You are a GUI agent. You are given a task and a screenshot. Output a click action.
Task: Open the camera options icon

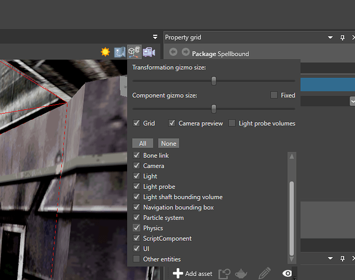point(149,52)
